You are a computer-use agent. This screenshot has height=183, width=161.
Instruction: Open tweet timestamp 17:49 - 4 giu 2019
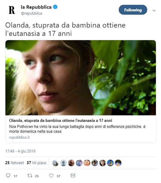click(20, 151)
